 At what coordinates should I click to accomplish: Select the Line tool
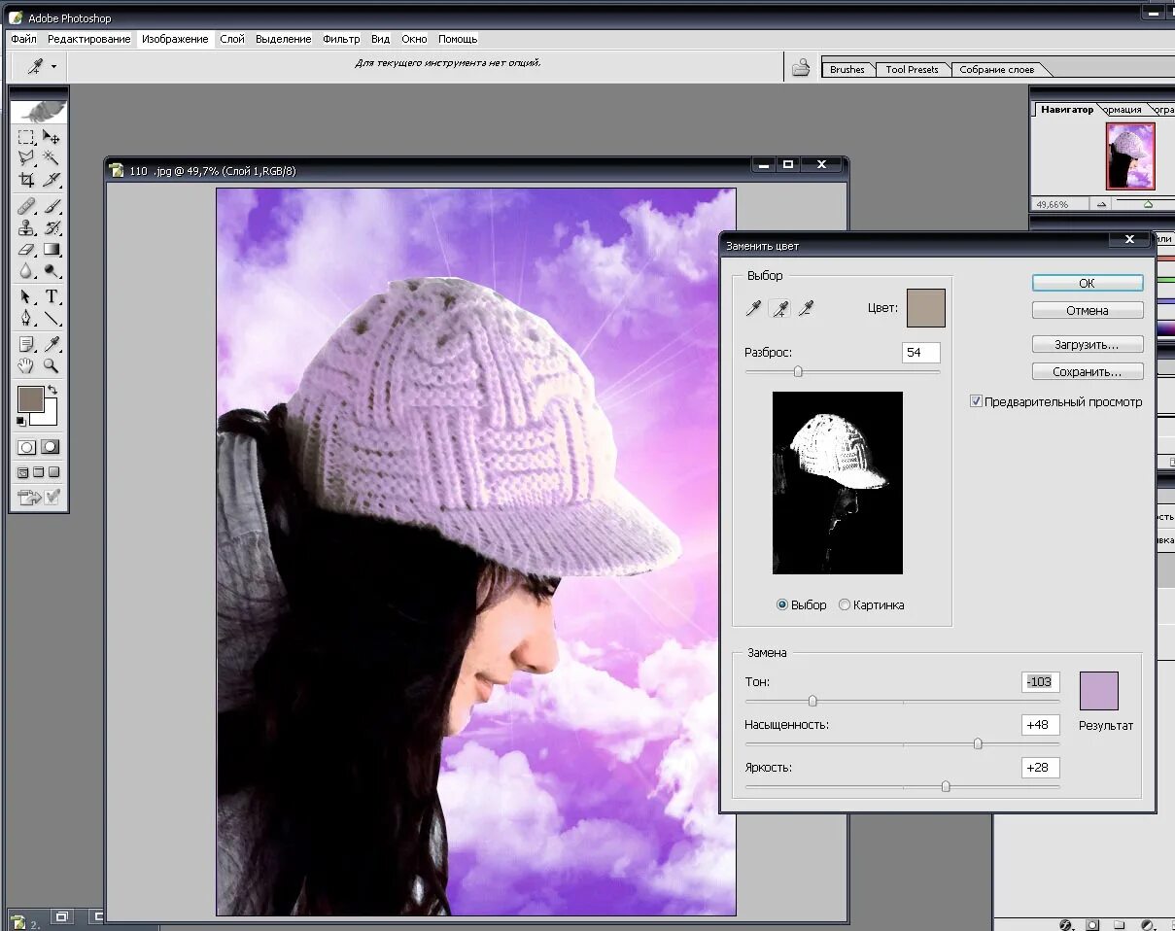point(52,318)
